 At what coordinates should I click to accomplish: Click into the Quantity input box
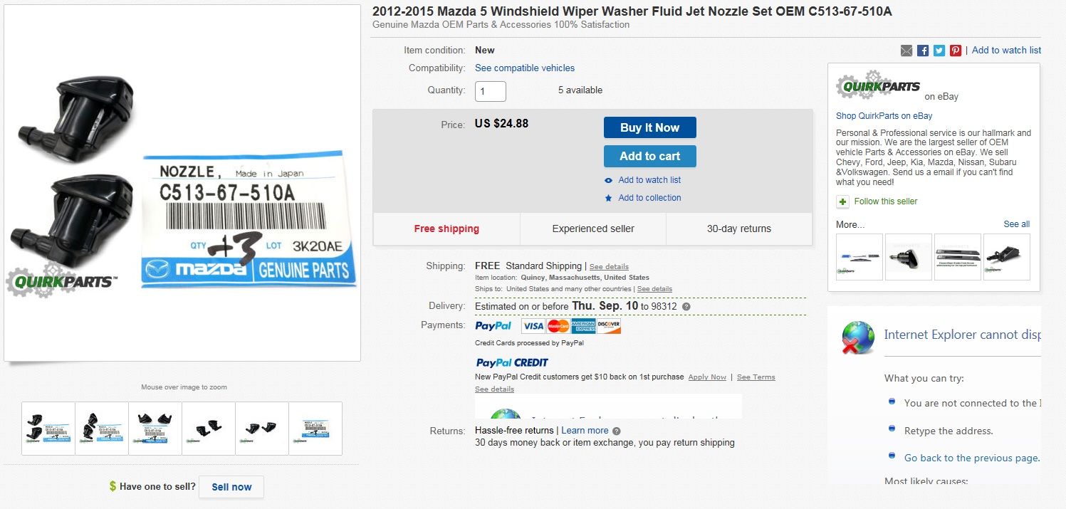pyautogui.click(x=491, y=91)
